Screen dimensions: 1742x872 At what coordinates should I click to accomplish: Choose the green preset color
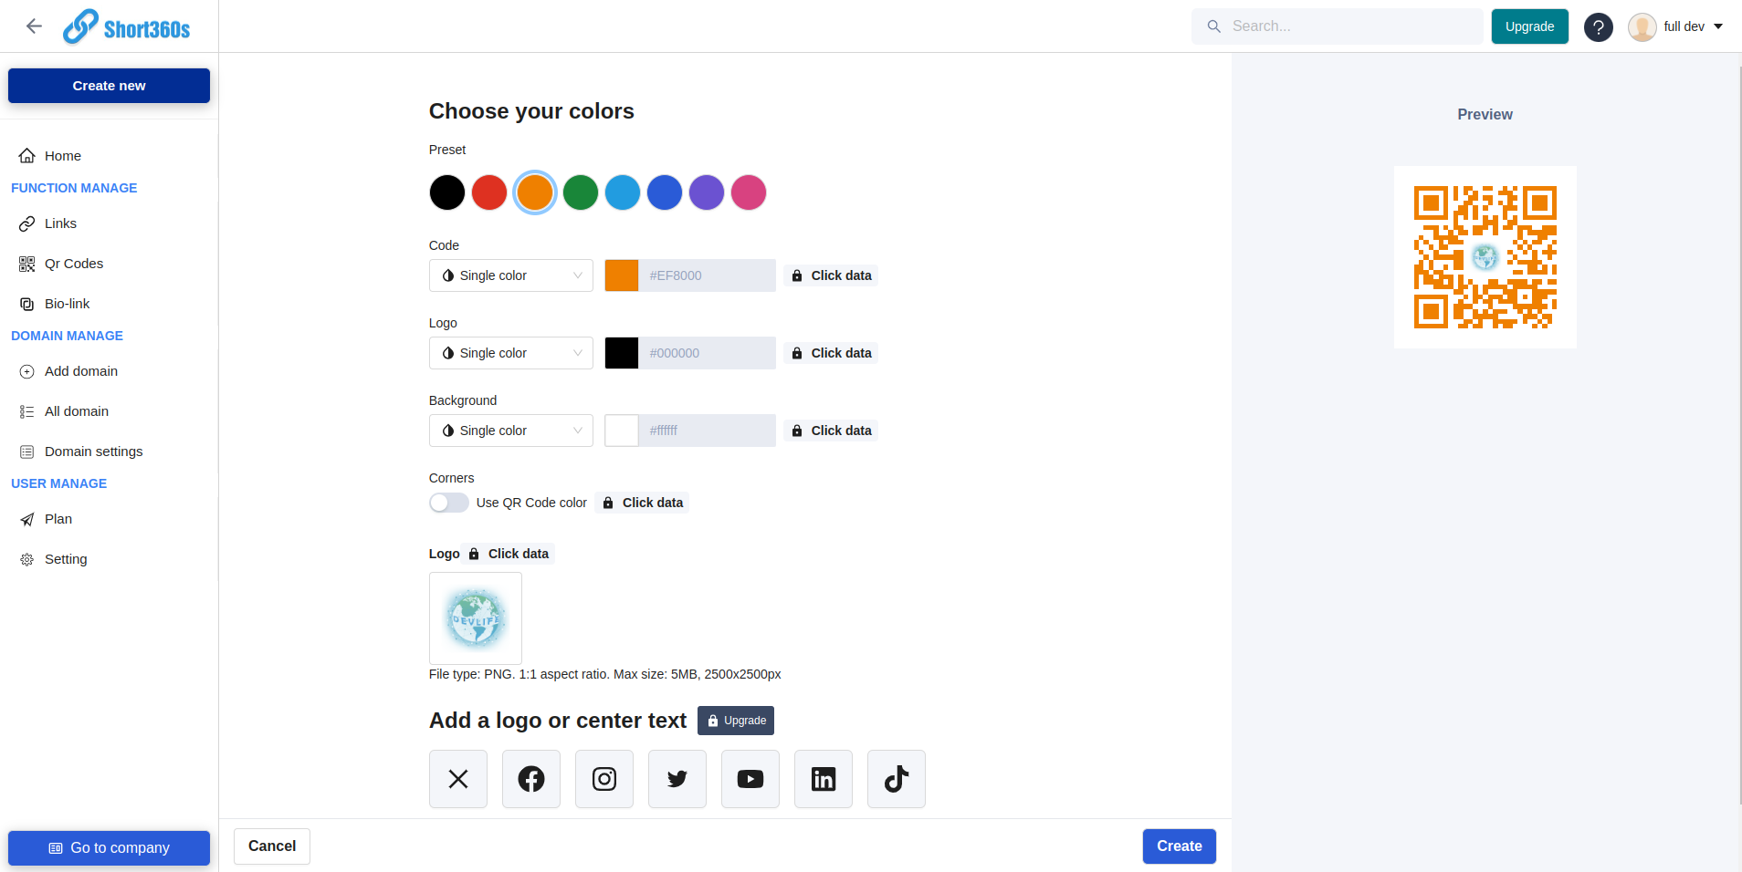(x=581, y=192)
